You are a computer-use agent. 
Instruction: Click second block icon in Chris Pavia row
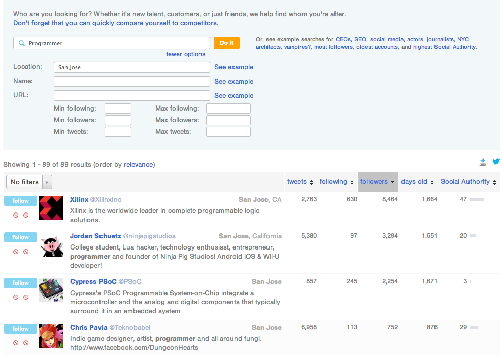tap(26, 343)
